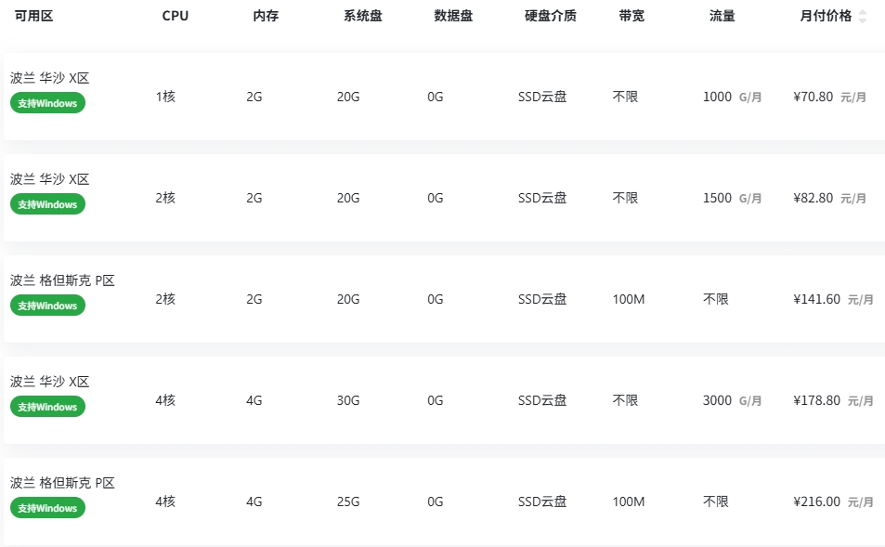Click the 带宽 column header

[x=631, y=16]
